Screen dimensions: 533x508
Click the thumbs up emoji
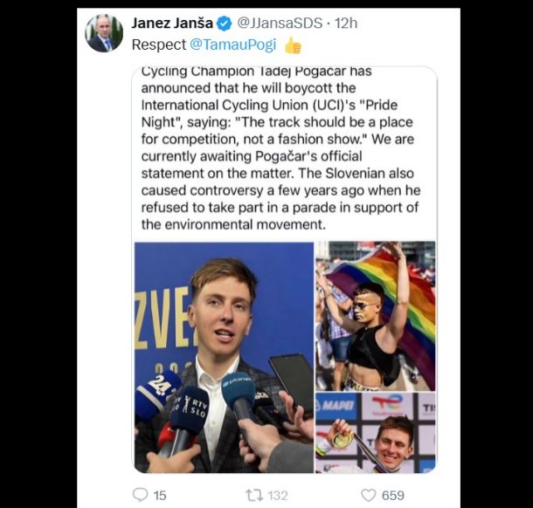[293, 45]
